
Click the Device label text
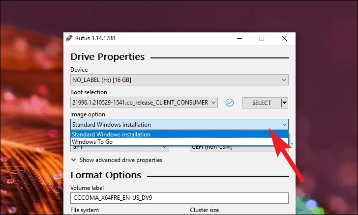pos(79,70)
